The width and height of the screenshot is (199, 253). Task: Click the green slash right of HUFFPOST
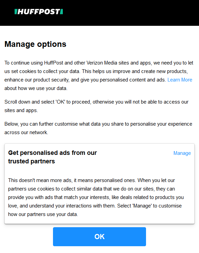[x=61, y=12]
